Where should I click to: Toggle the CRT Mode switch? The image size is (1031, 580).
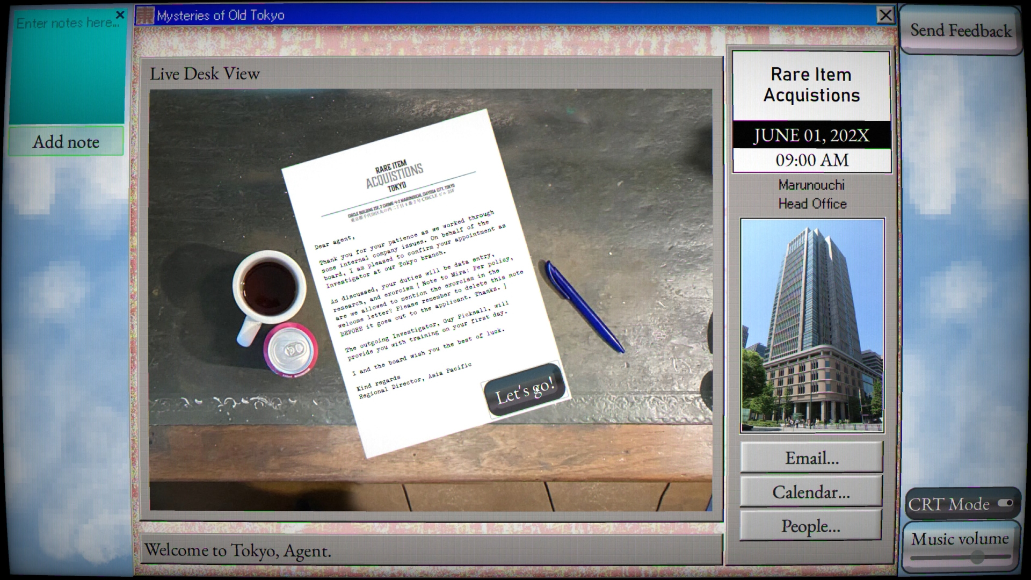tap(1005, 503)
